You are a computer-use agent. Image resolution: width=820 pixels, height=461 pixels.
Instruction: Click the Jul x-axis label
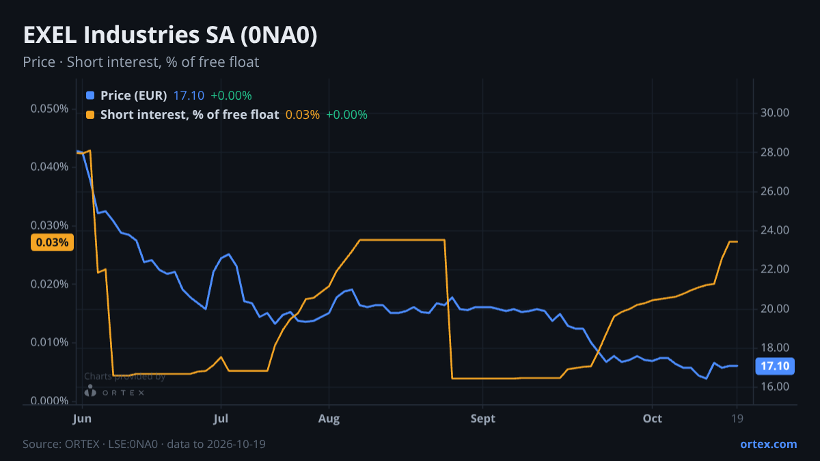(x=221, y=418)
